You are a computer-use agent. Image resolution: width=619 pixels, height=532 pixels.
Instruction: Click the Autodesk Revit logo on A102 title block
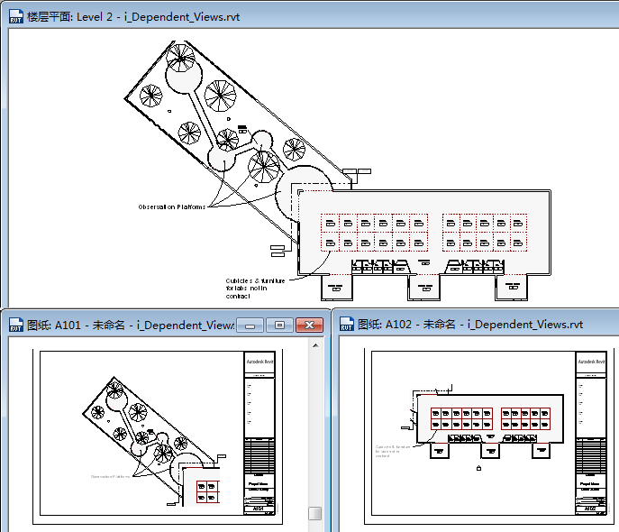[591, 362]
